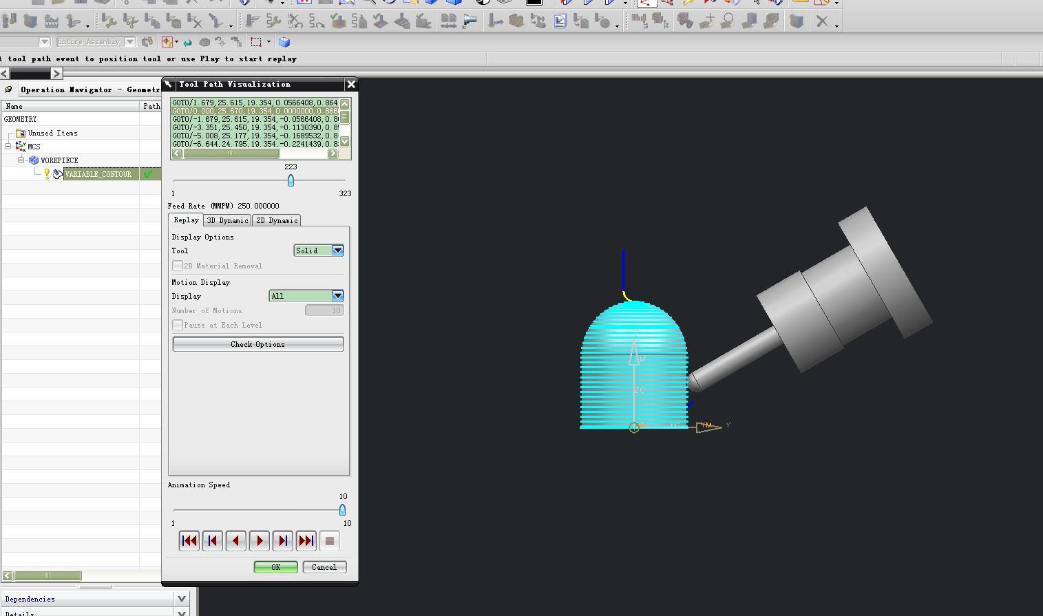The image size is (1043, 616).
Task: Click the Check Options button
Action: (x=258, y=344)
